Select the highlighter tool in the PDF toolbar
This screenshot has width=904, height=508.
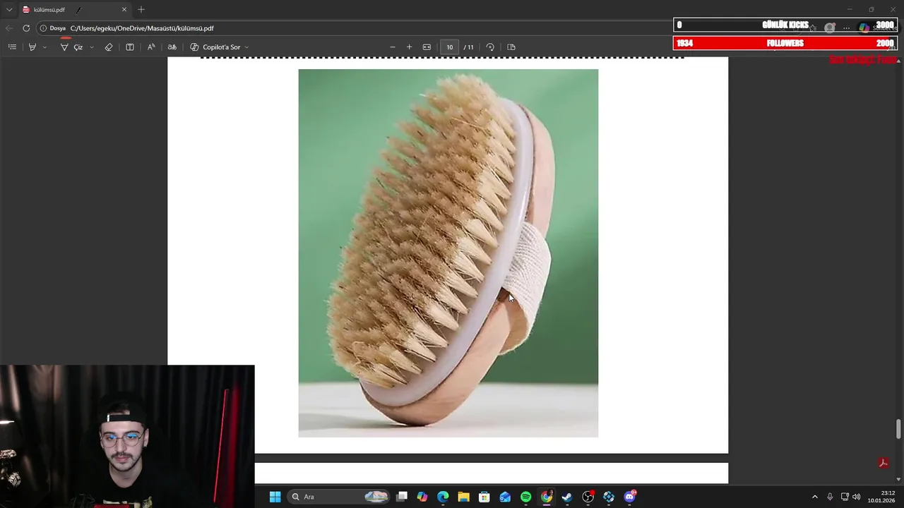click(32, 47)
